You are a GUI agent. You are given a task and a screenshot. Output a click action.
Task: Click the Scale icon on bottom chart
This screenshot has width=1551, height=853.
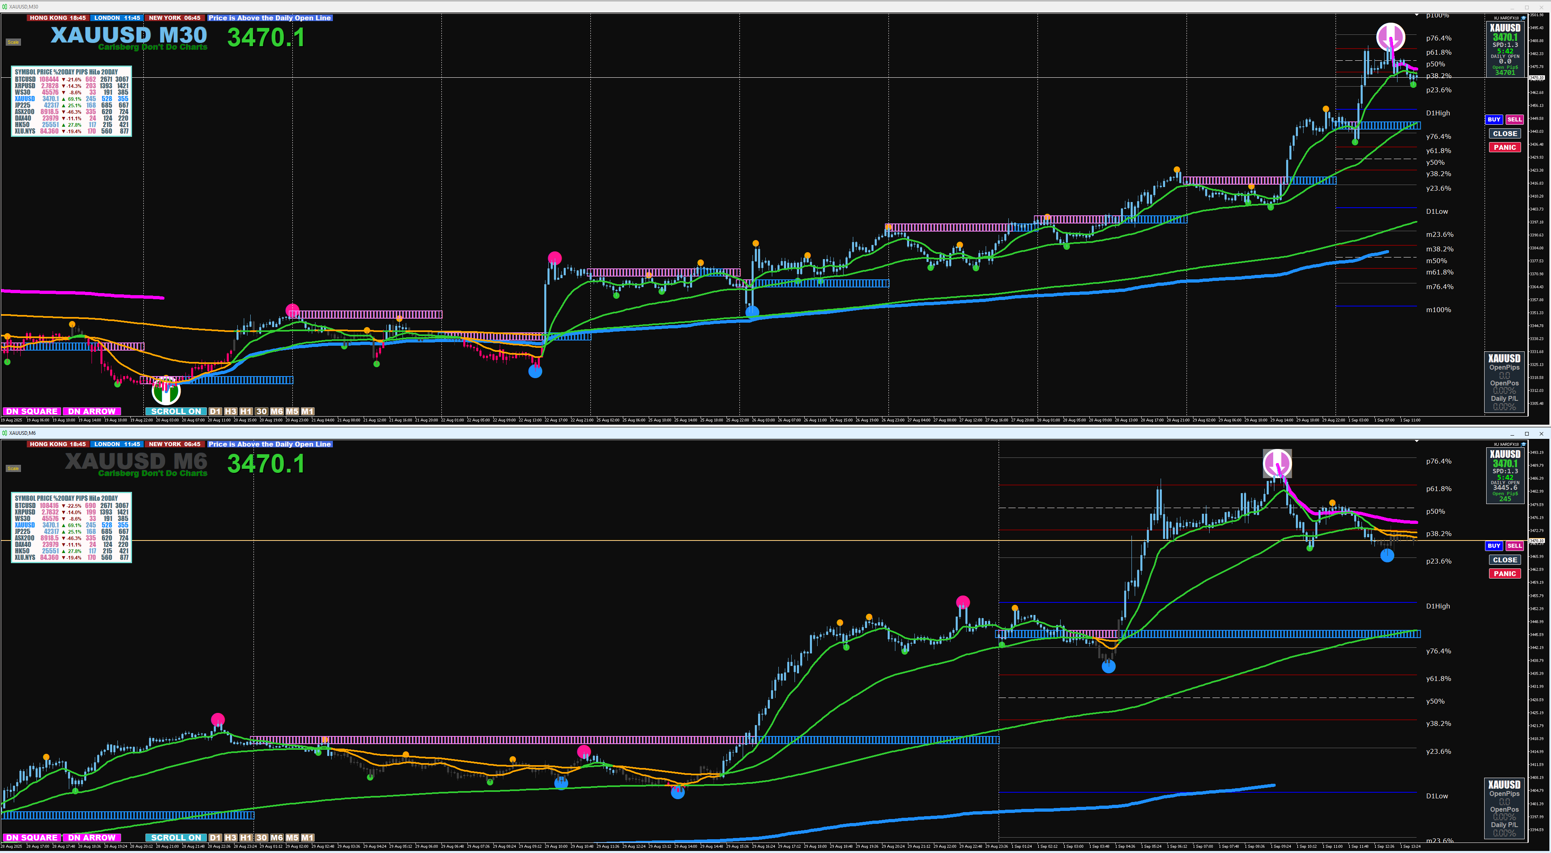tap(13, 468)
